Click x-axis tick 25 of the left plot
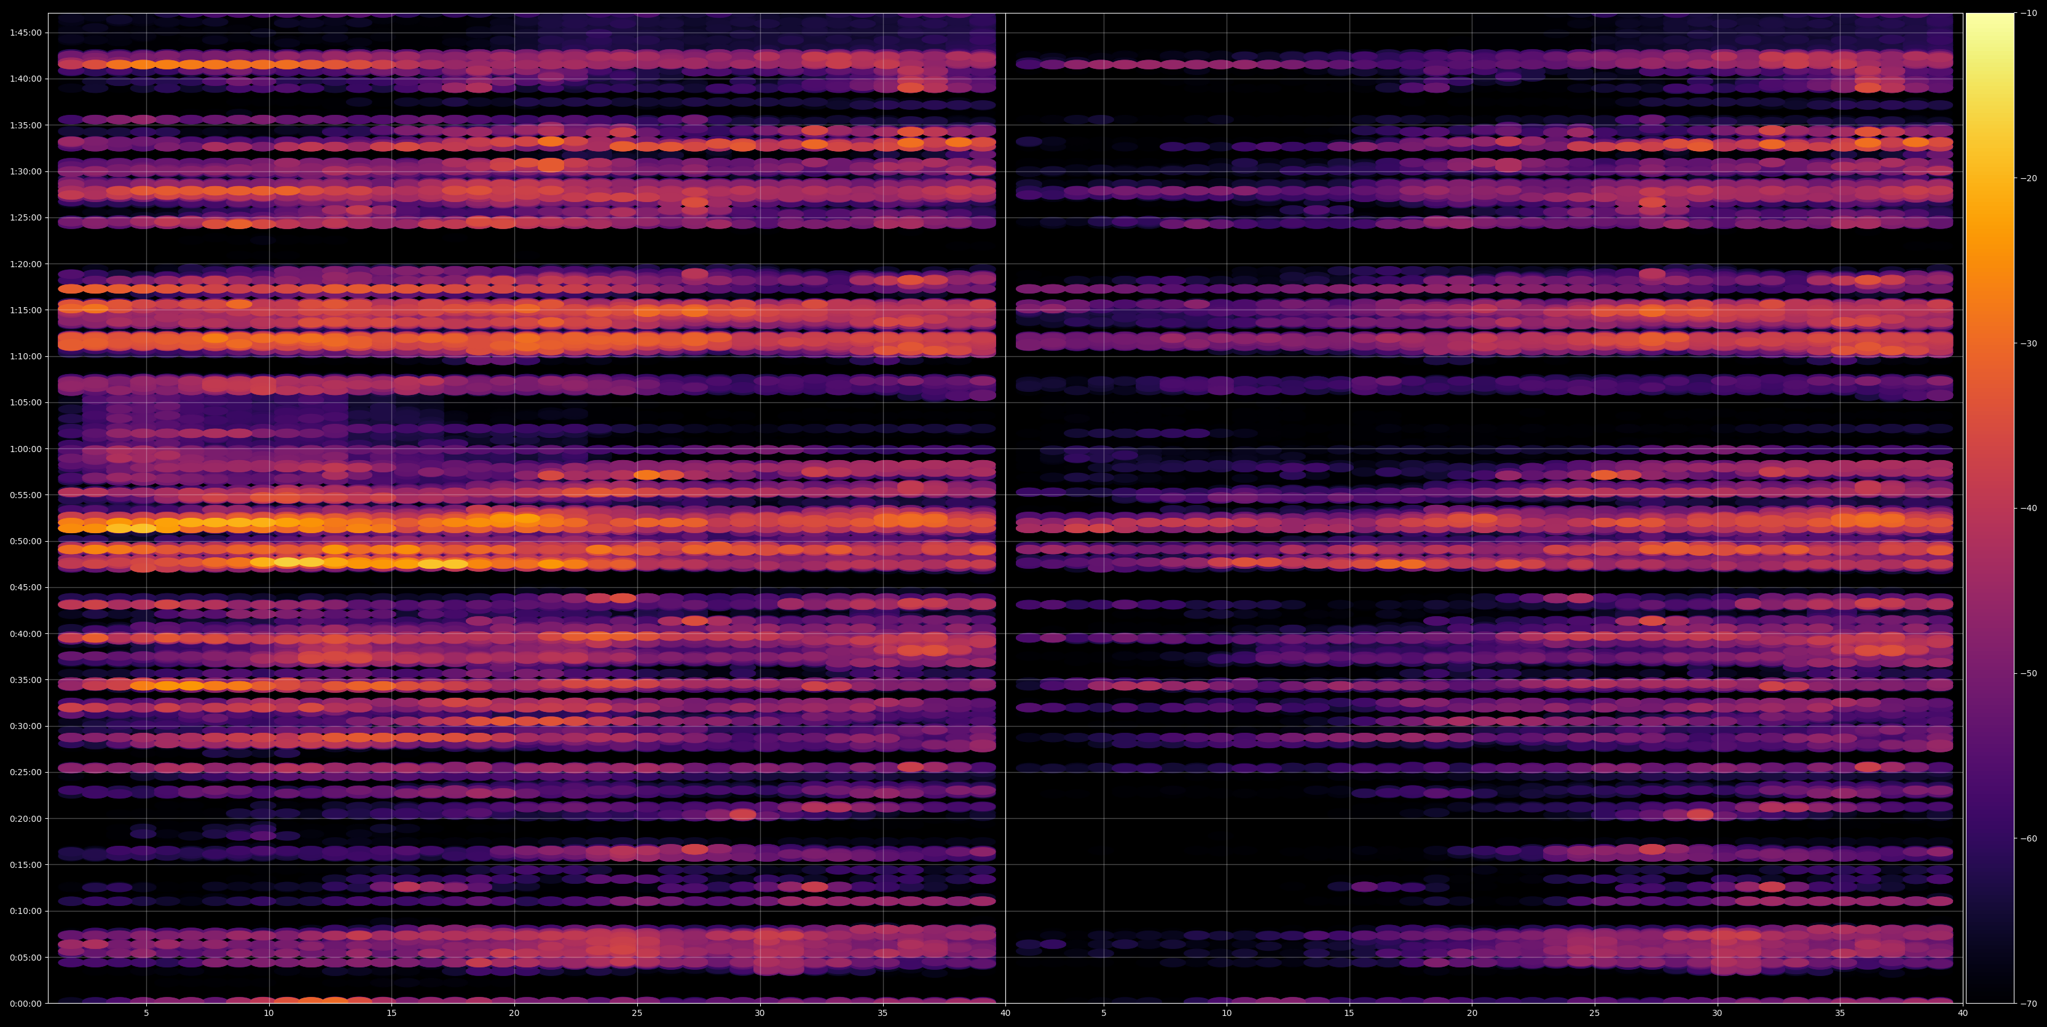2047x1027 pixels. tap(637, 1013)
